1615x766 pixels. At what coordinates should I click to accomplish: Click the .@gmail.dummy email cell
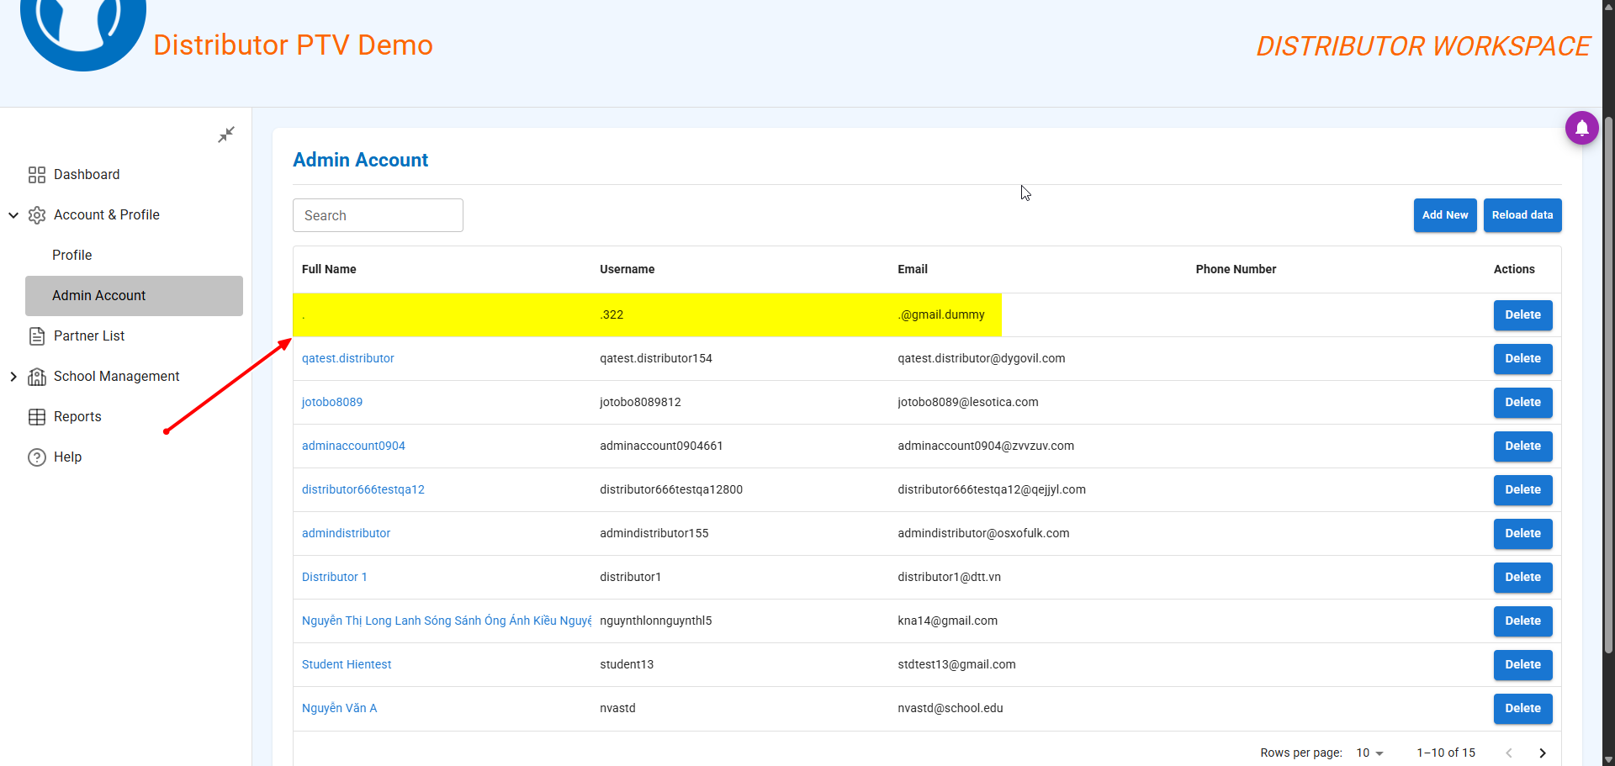tap(940, 314)
